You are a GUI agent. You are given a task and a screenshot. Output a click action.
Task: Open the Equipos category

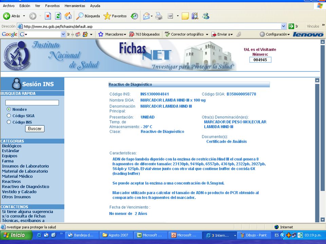[x=10, y=156]
